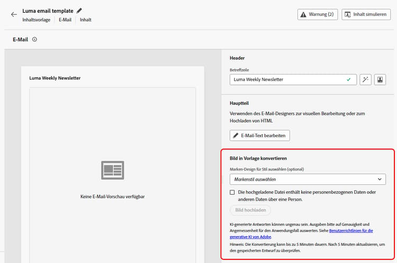Open personalization icon beside subject line
The width and height of the screenshot is (397, 263).
pos(380,80)
